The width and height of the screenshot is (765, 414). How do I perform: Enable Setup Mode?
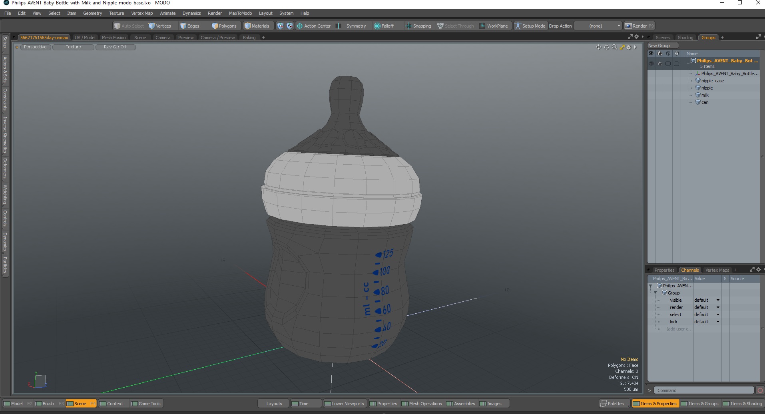click(x=530, y=26)
